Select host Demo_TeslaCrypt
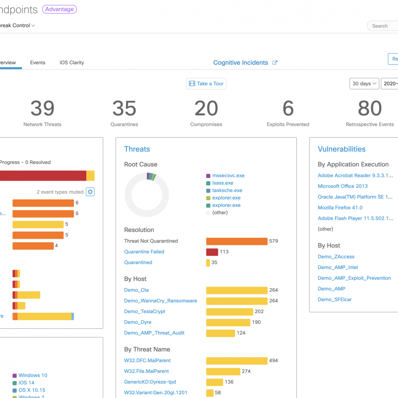This screenshot has height=398, width=398. tap(144, 311)
